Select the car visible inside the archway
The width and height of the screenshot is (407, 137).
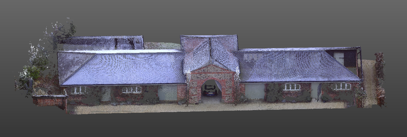[211, 90]
